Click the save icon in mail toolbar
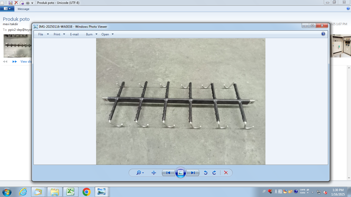351x197 pixels. (11, 3)
